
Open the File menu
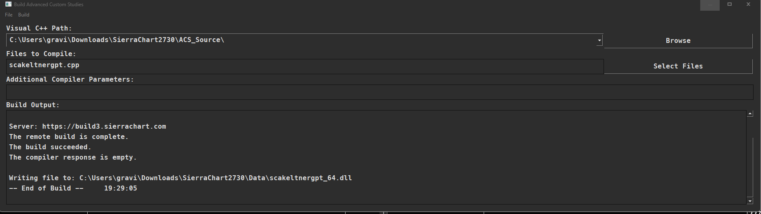tap(9, 15)
